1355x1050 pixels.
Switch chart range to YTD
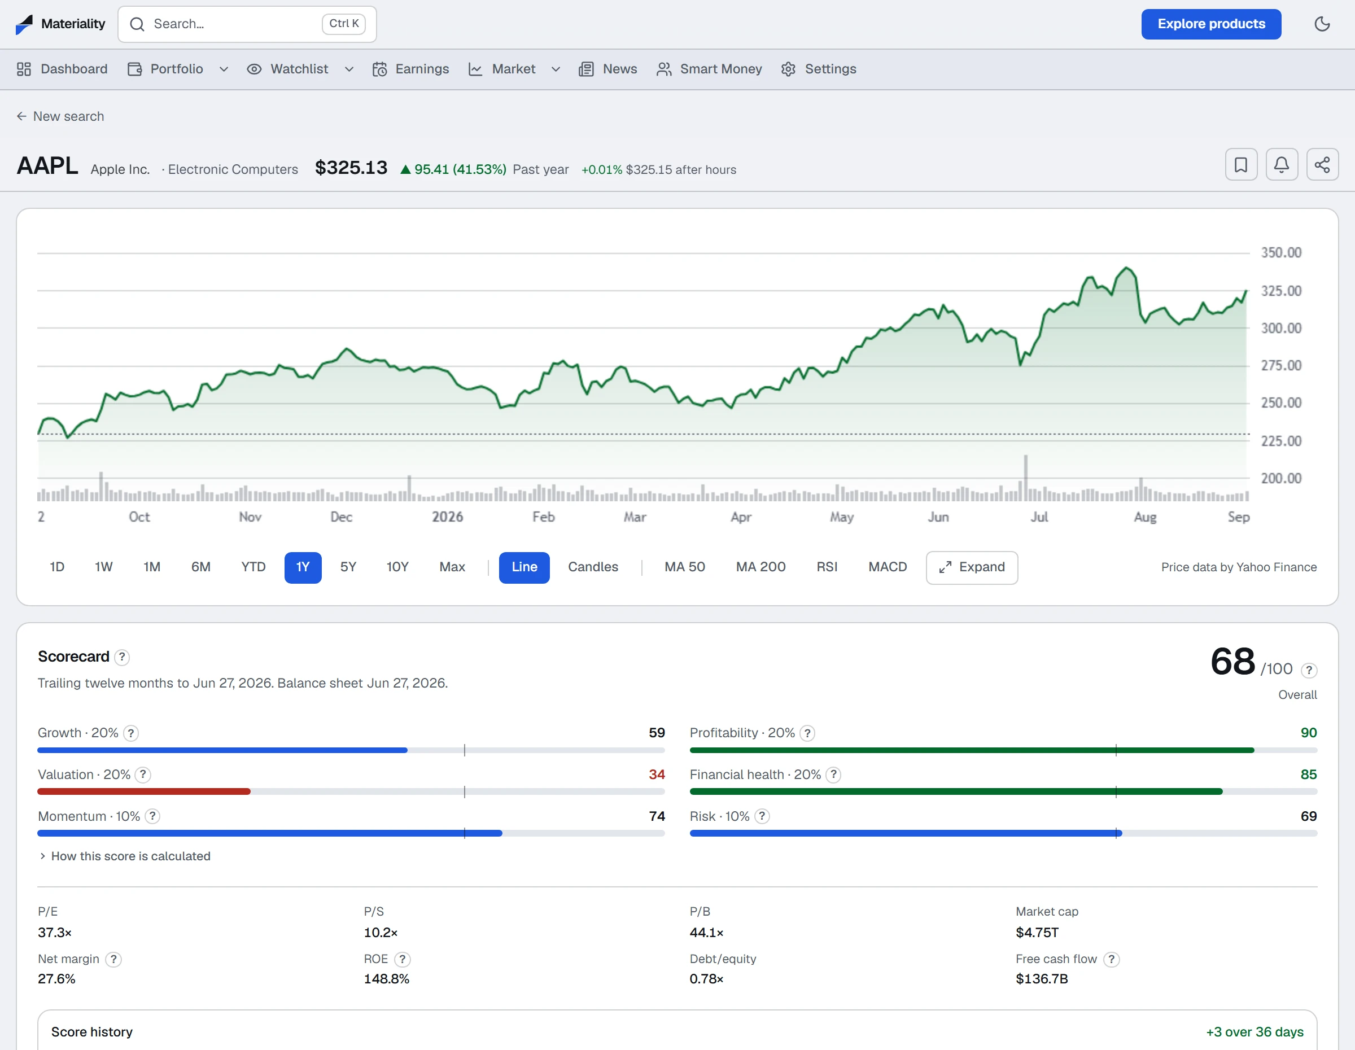pyautogui.click(x=253, y=567)
